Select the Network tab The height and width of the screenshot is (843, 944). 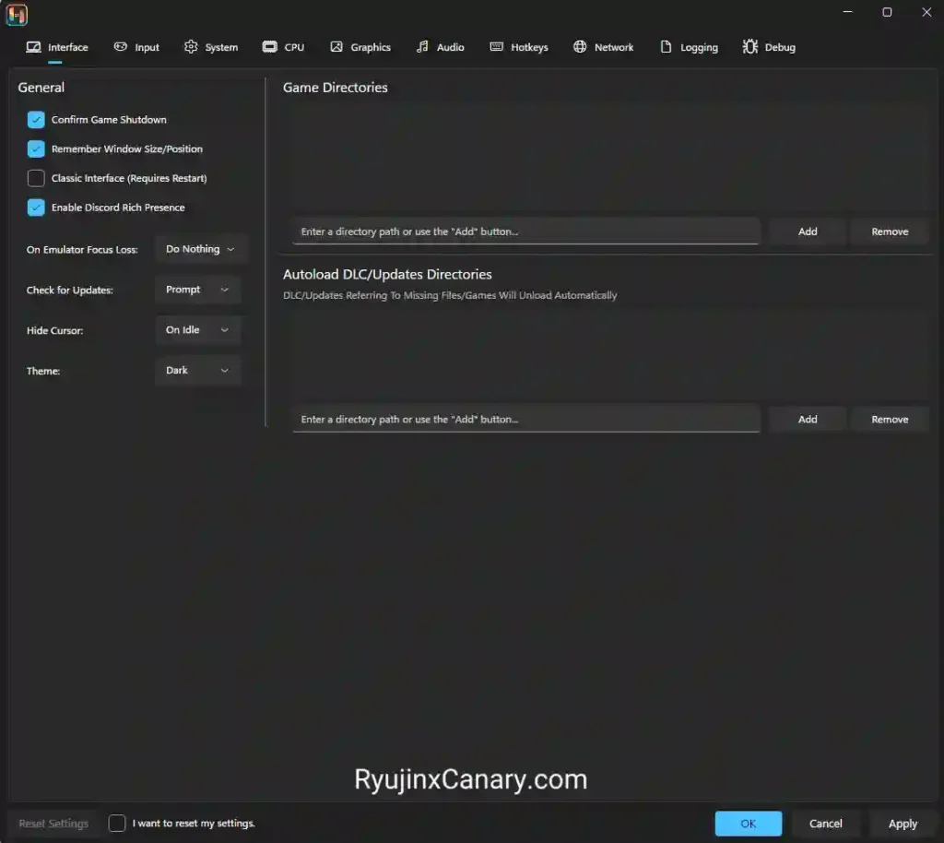click(603, 47)
